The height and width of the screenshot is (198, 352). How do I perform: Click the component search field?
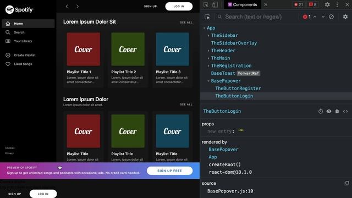(257, 17)
